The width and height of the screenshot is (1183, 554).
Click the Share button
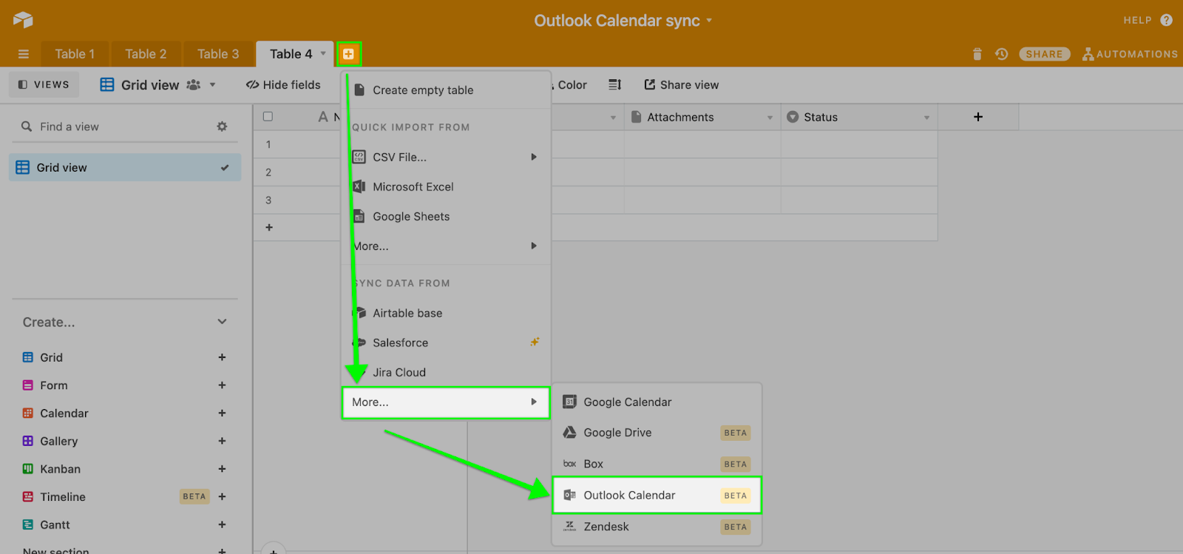click(x=1044, y=54)
